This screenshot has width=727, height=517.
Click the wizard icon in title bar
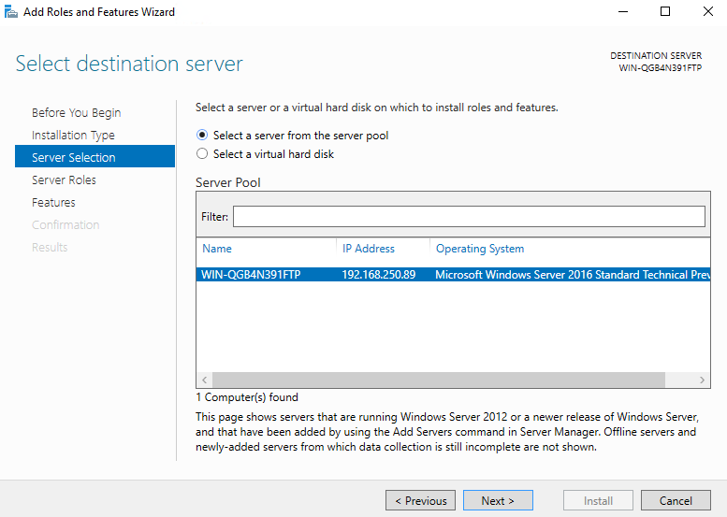(10, 11)
